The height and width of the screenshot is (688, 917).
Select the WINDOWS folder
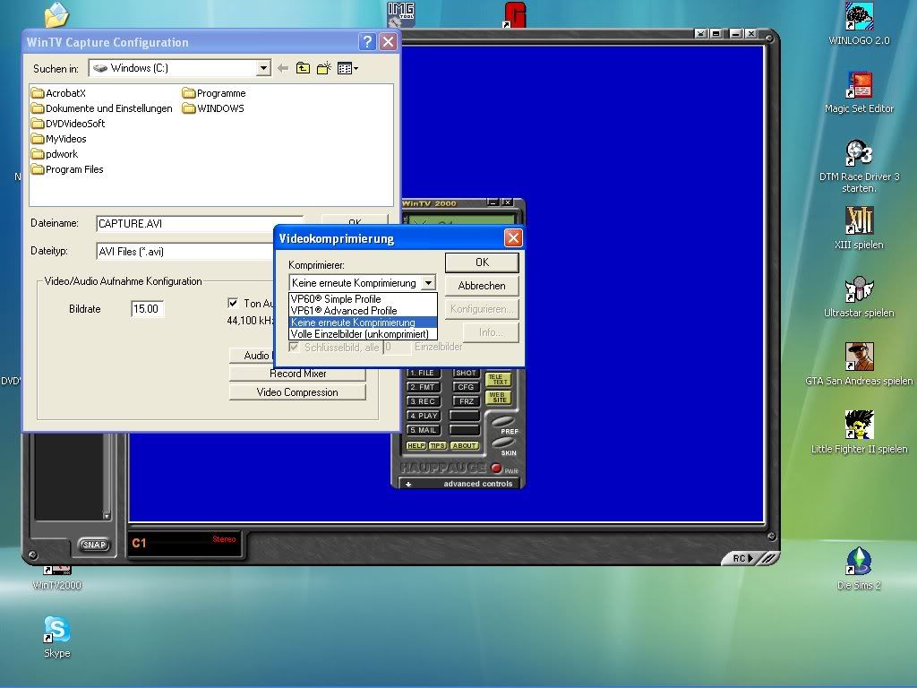point(213,108)
